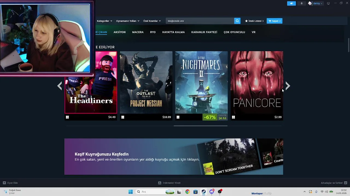Open İndirmeleri Yönet downloads manager
This screenshot has width=350, height=196.
click(x=169, y=183)
